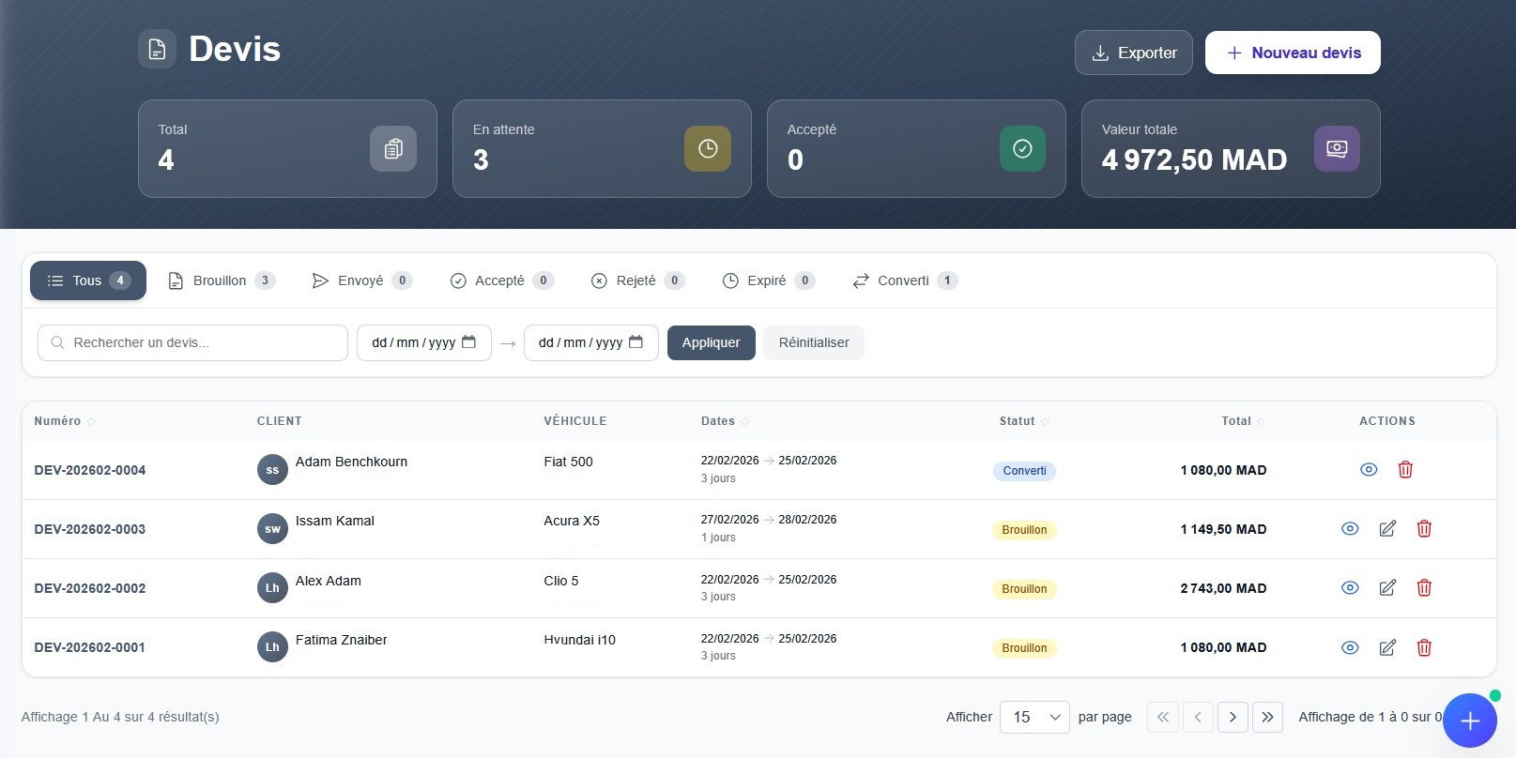Image resolution: width=1516 pixels, height=758 pixels.
Task: Click the Nouveau devis button
Action: 1292,53
